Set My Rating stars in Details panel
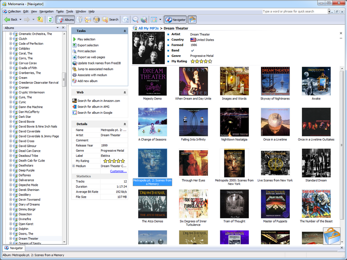Viewport: 347px width, 260px height. [114, 161]
